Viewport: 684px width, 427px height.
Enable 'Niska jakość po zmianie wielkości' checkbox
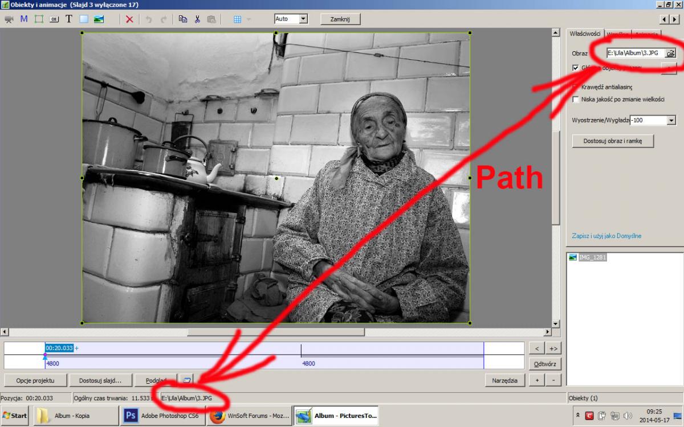(x=576, y=100)
